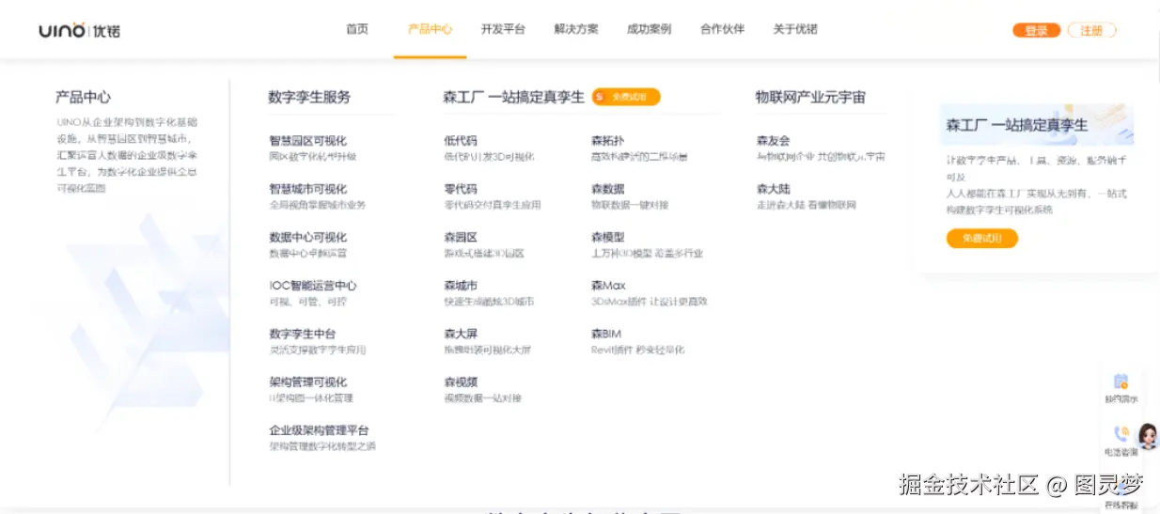This screenshot has height=514, width=1160.
Task: Open the 森园区 product link
Action: [x=461, y=238]
